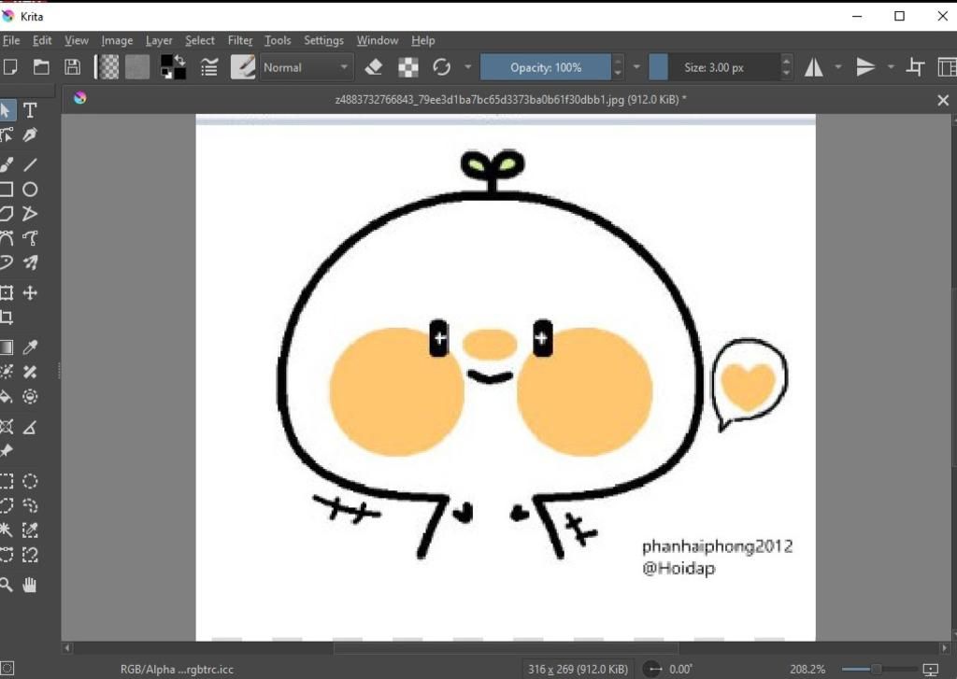Expand the dropdown arrow after reload preset
This screenshot has width=957, height=679.
(468, 66)
